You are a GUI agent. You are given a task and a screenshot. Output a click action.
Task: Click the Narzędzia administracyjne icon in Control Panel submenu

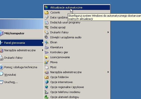[x=46, y=72]
